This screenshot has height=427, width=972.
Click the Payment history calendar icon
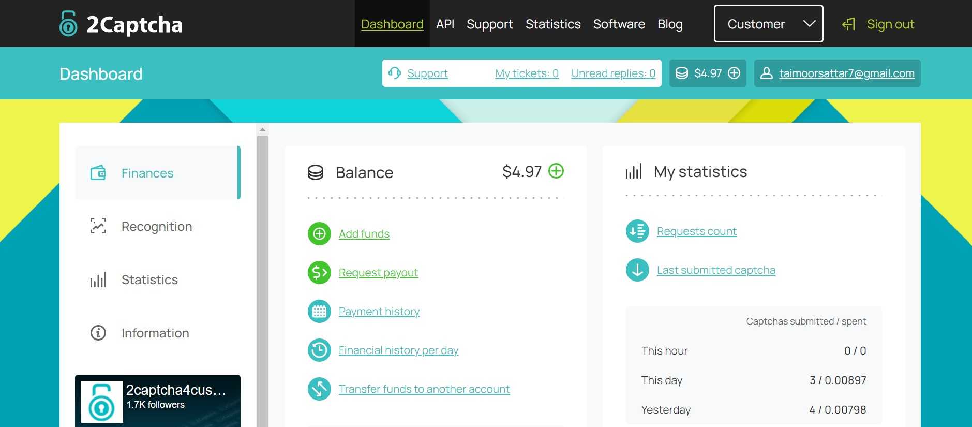[x=319, y=311]
